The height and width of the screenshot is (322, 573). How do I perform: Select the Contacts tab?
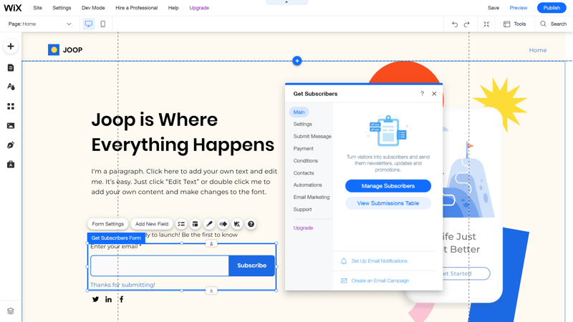point(304,173)
